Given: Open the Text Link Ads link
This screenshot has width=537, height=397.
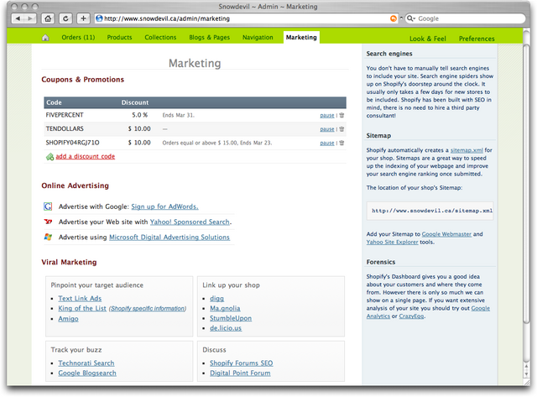Looking at the screenshot, I should click(x=80, y=298).
